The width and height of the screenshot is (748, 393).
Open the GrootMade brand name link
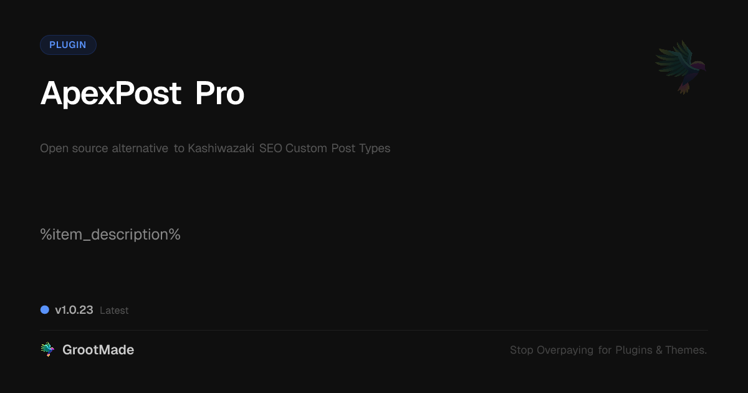coord(98,350)
